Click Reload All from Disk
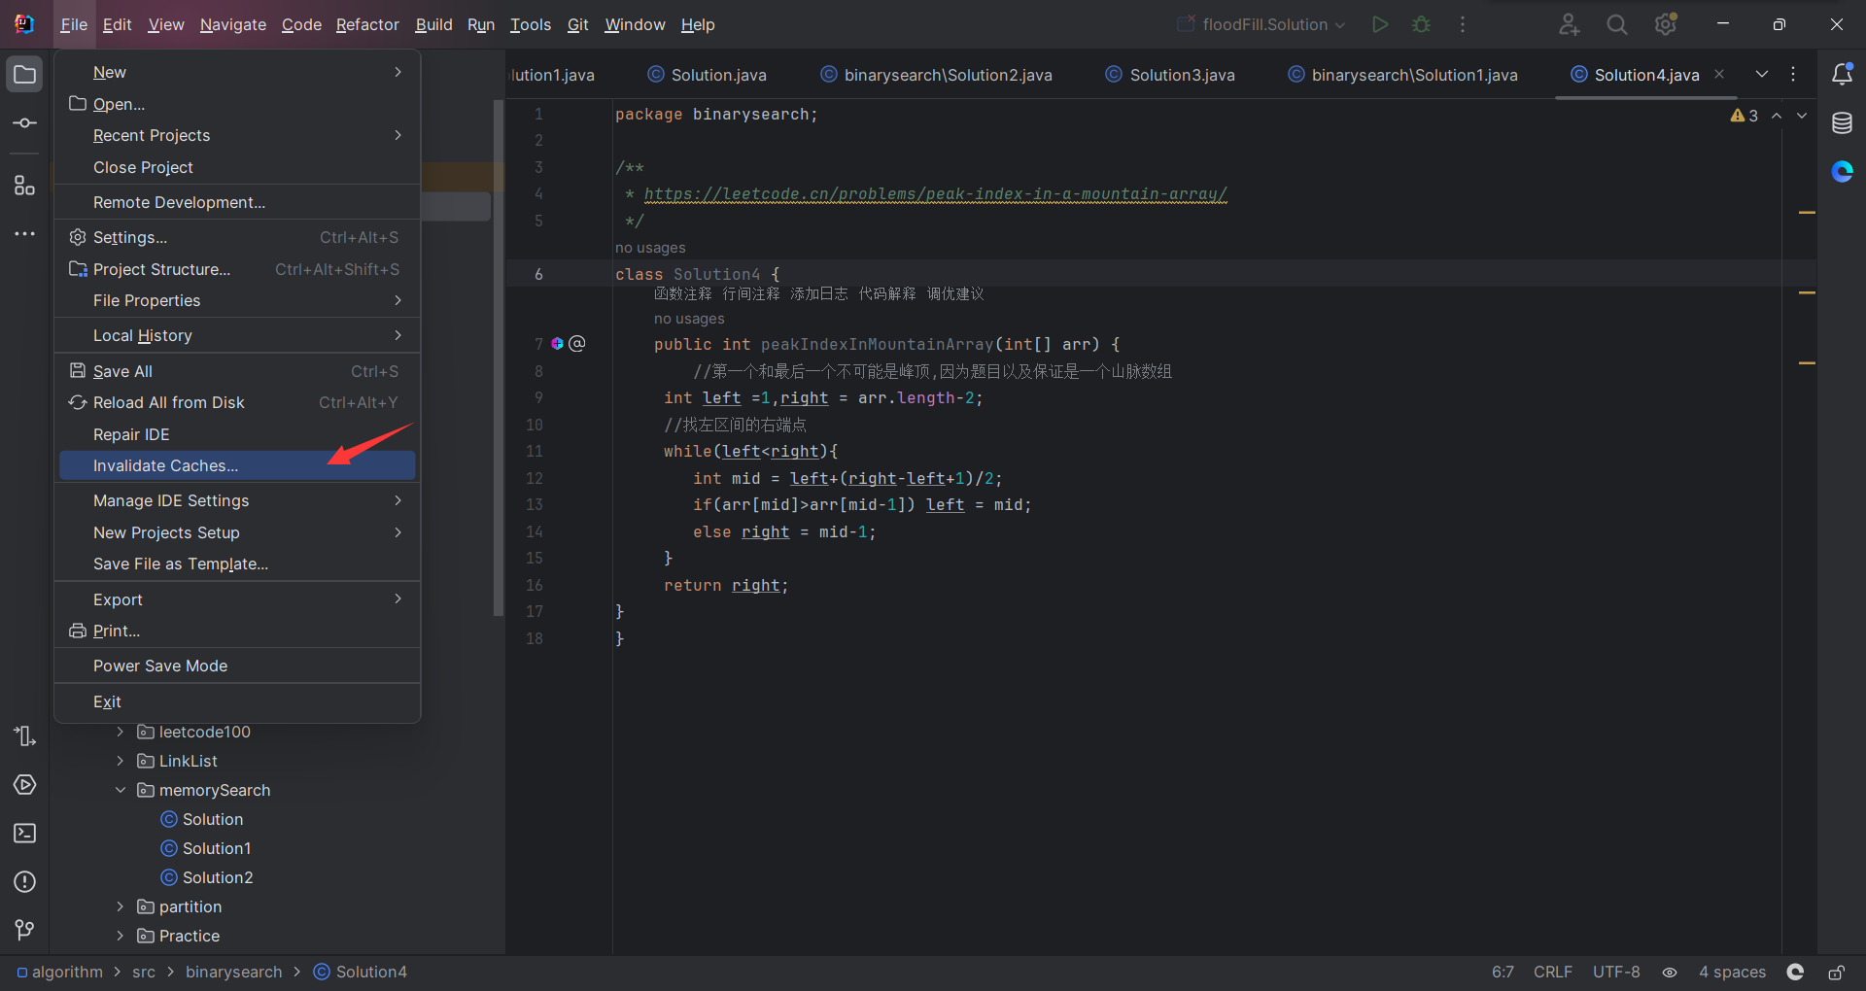1866x991 pixels. (x=237, y=402)
